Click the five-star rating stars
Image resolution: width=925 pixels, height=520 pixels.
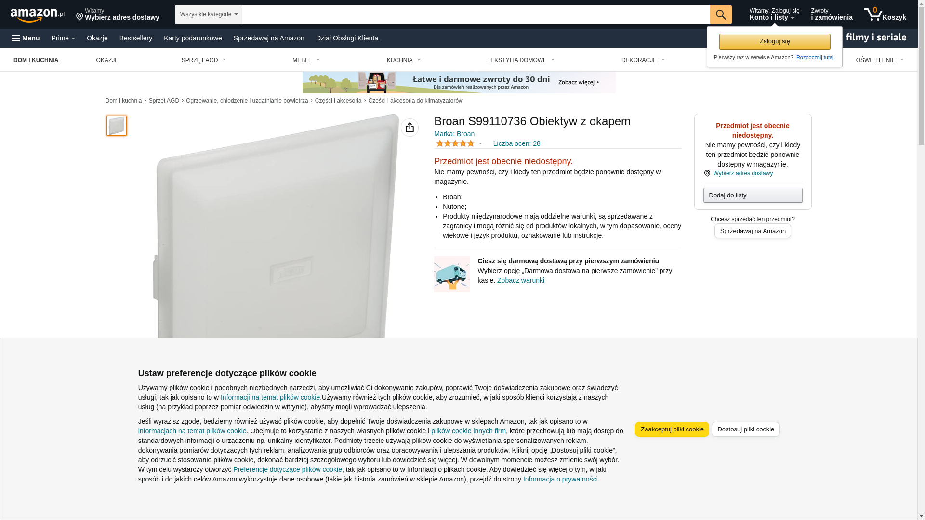(455, 143)
